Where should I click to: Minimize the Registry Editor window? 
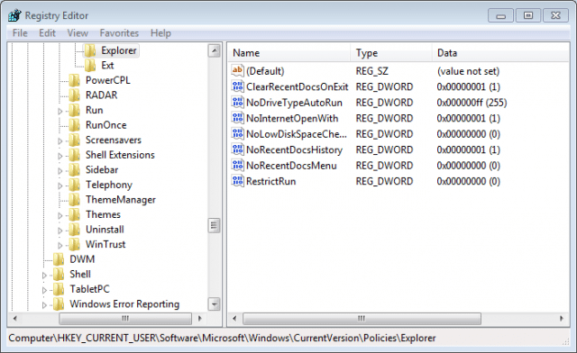tap(500, 16)
